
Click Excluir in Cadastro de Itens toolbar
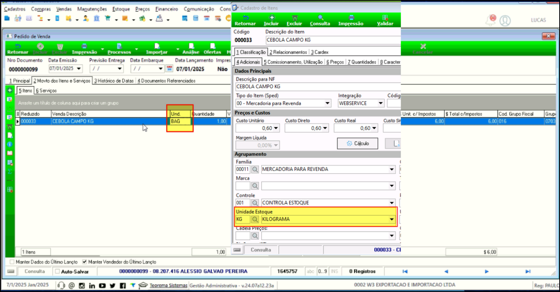294,21
